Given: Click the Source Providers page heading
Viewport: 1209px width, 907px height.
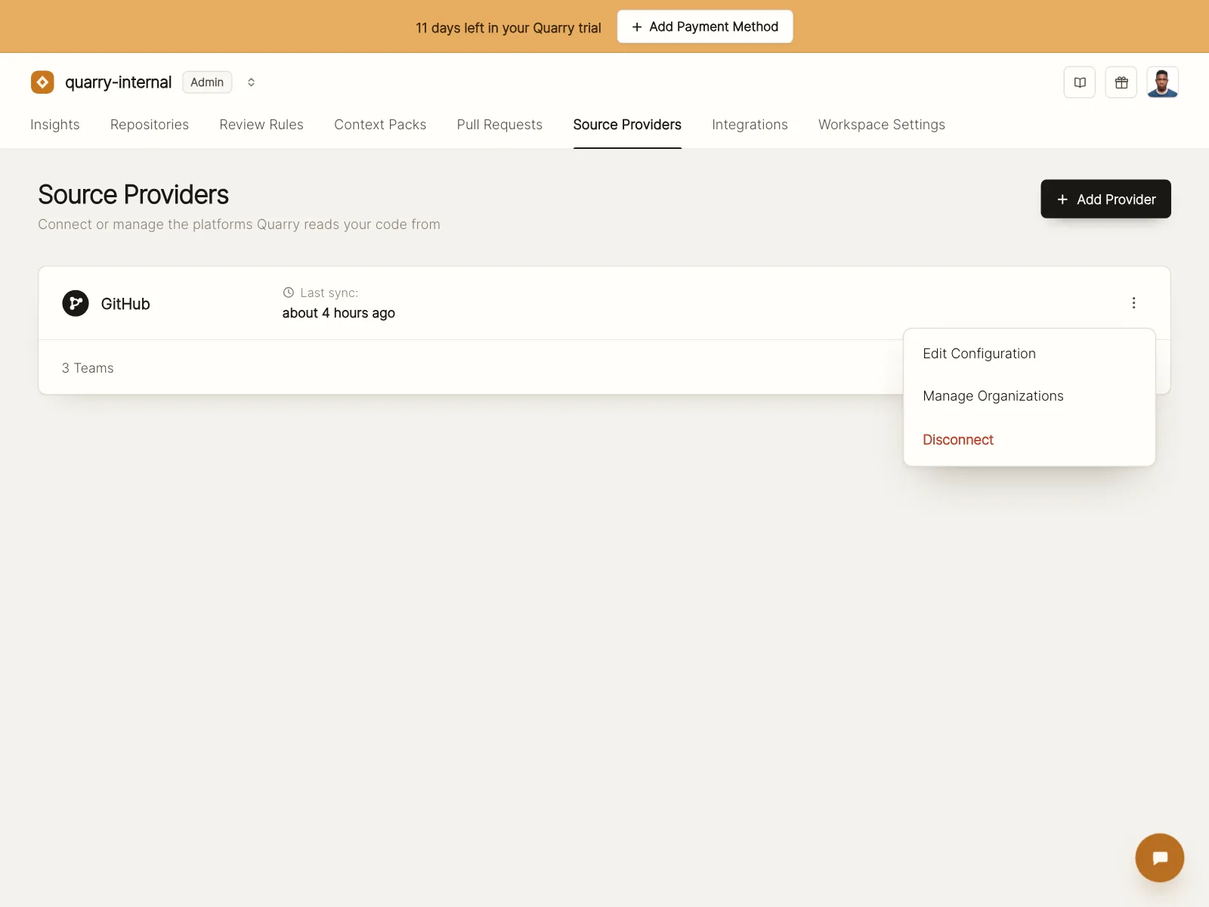Looking at the screenshot, I should [134, 195].
